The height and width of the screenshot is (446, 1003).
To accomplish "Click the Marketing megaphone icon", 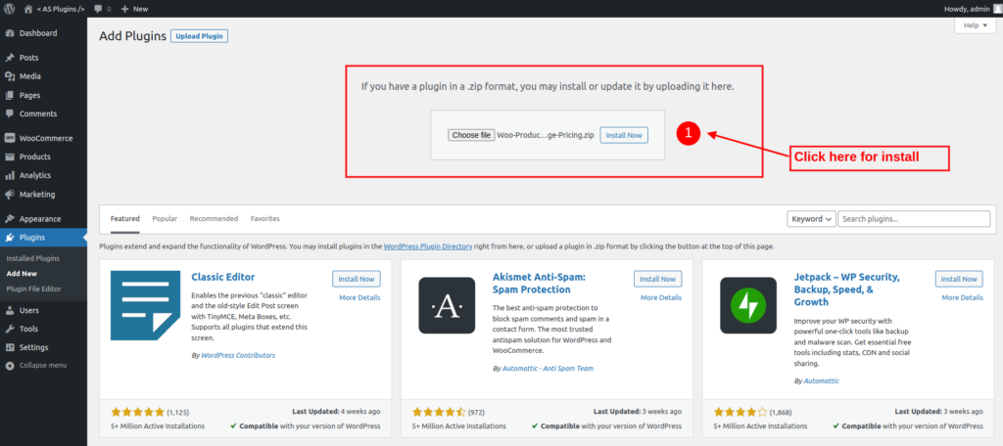I will click(x=10, y=195).
